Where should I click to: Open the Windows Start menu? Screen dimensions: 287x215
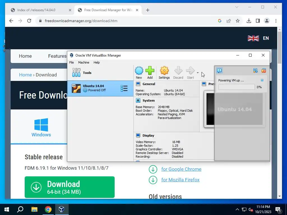pyautogui.click(x=7, y=209)
